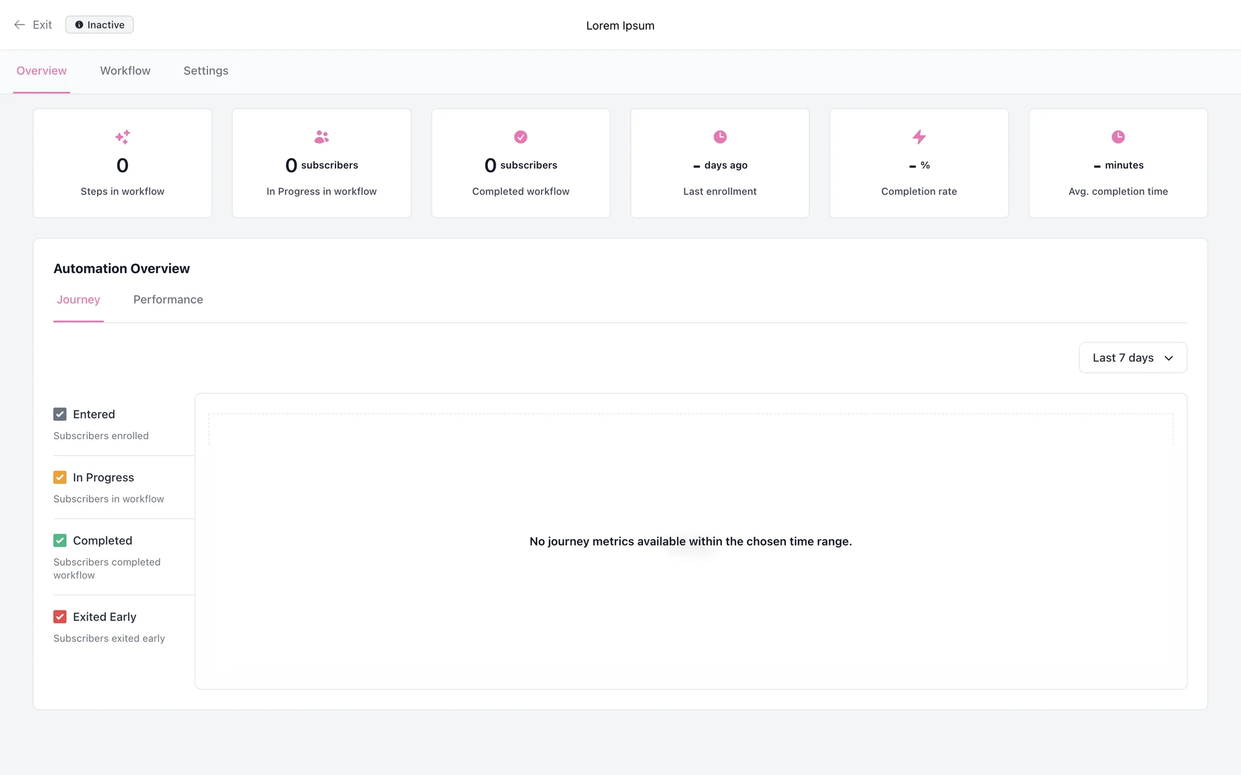
Task: Uncheck the Exited Early checkbox
Action: (x=60, y=617)
